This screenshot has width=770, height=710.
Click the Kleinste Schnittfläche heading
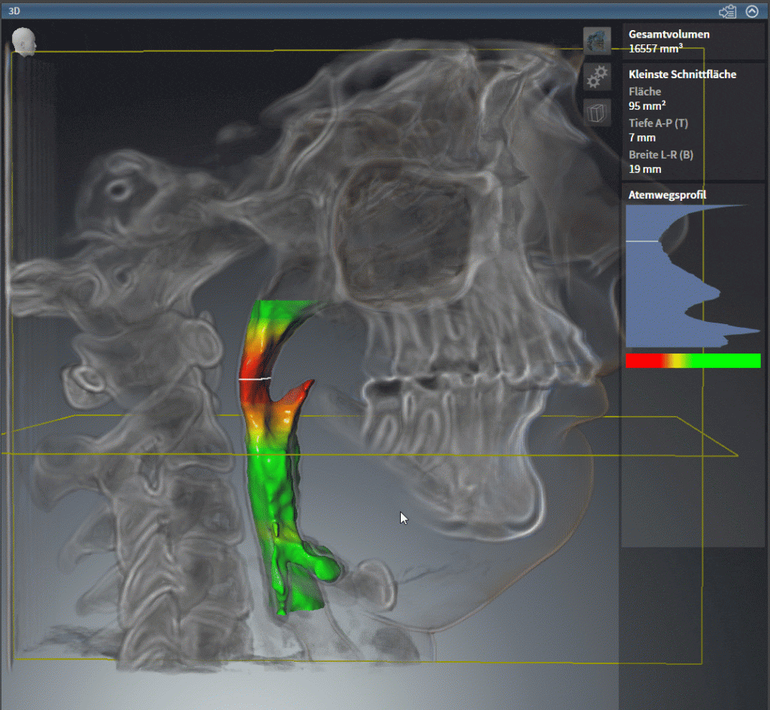[x=682, y=74]
